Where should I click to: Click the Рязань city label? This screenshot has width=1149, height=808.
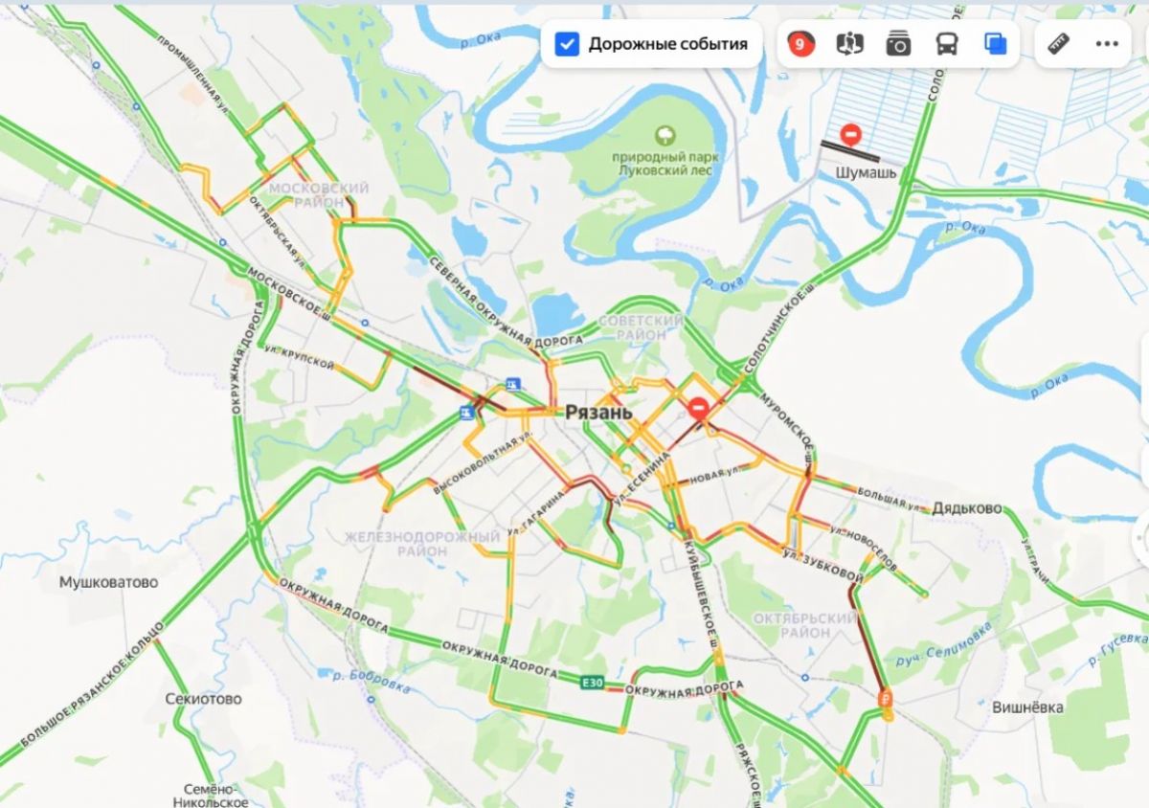tap(598, 413)
